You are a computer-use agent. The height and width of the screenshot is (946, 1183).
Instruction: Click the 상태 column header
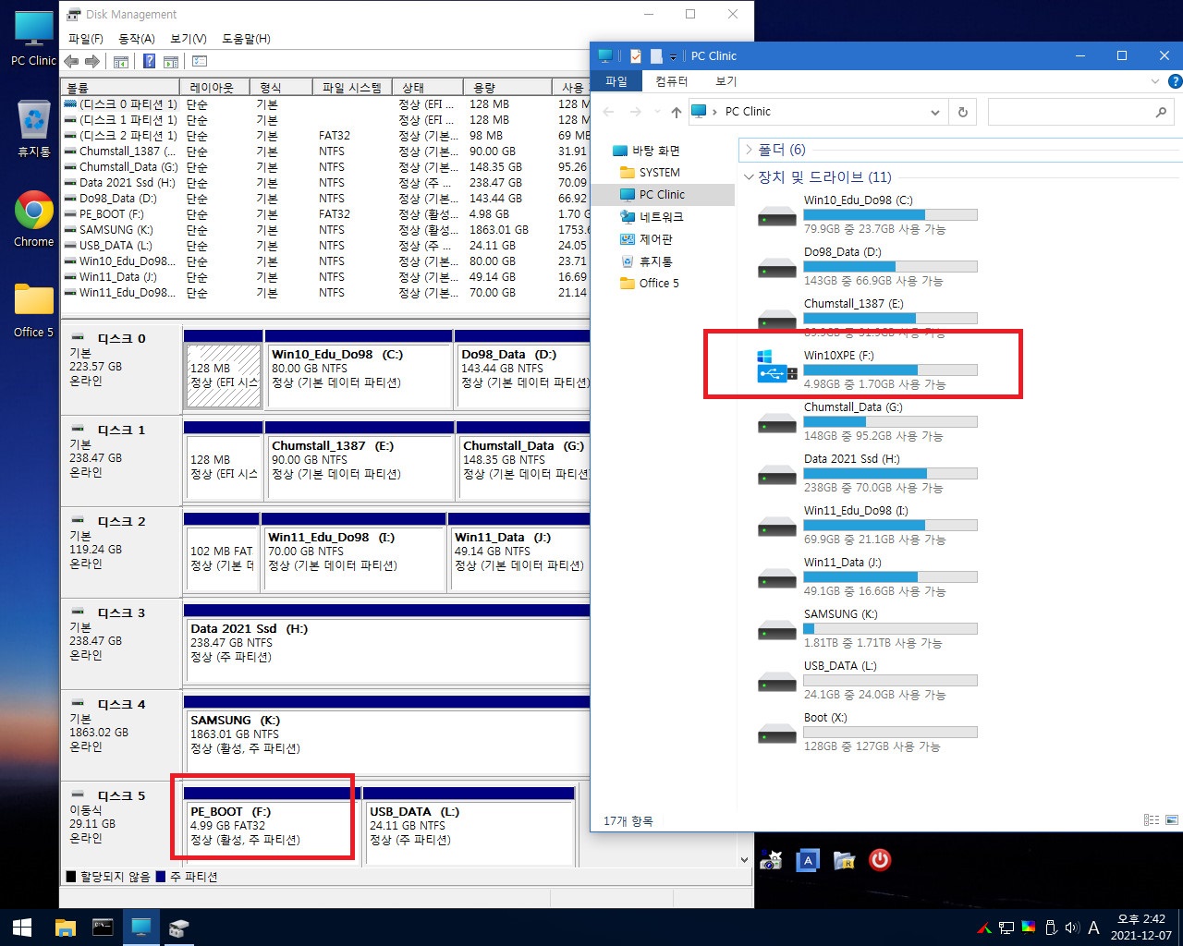click(427, 88)
